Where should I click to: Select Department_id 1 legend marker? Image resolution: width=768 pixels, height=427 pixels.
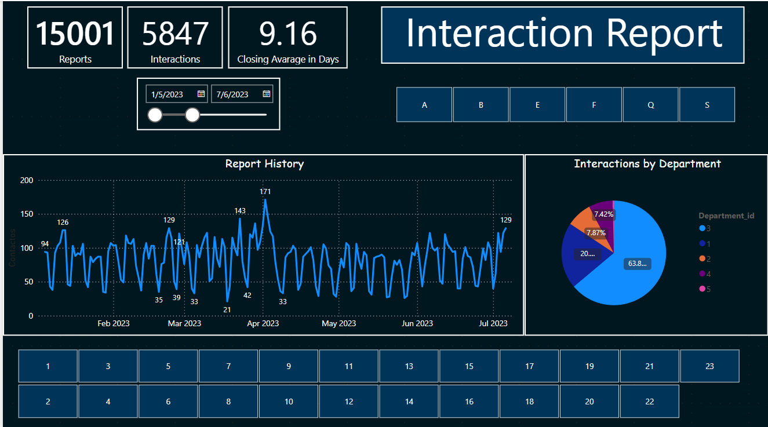coord(703,244)
